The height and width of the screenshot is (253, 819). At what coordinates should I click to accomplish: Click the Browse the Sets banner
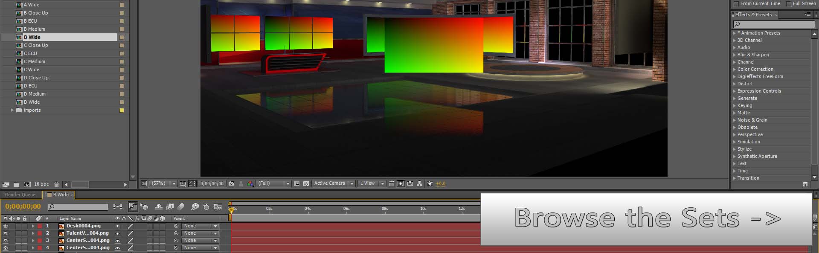pos(646,219)
